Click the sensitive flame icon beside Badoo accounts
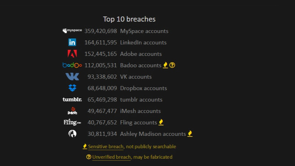 (165, 65)
